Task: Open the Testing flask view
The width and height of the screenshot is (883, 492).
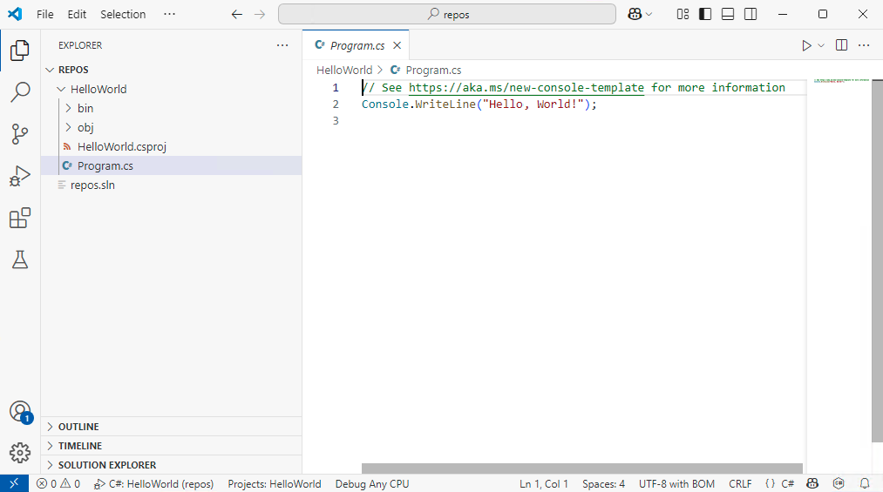Action: pos(20,259)
